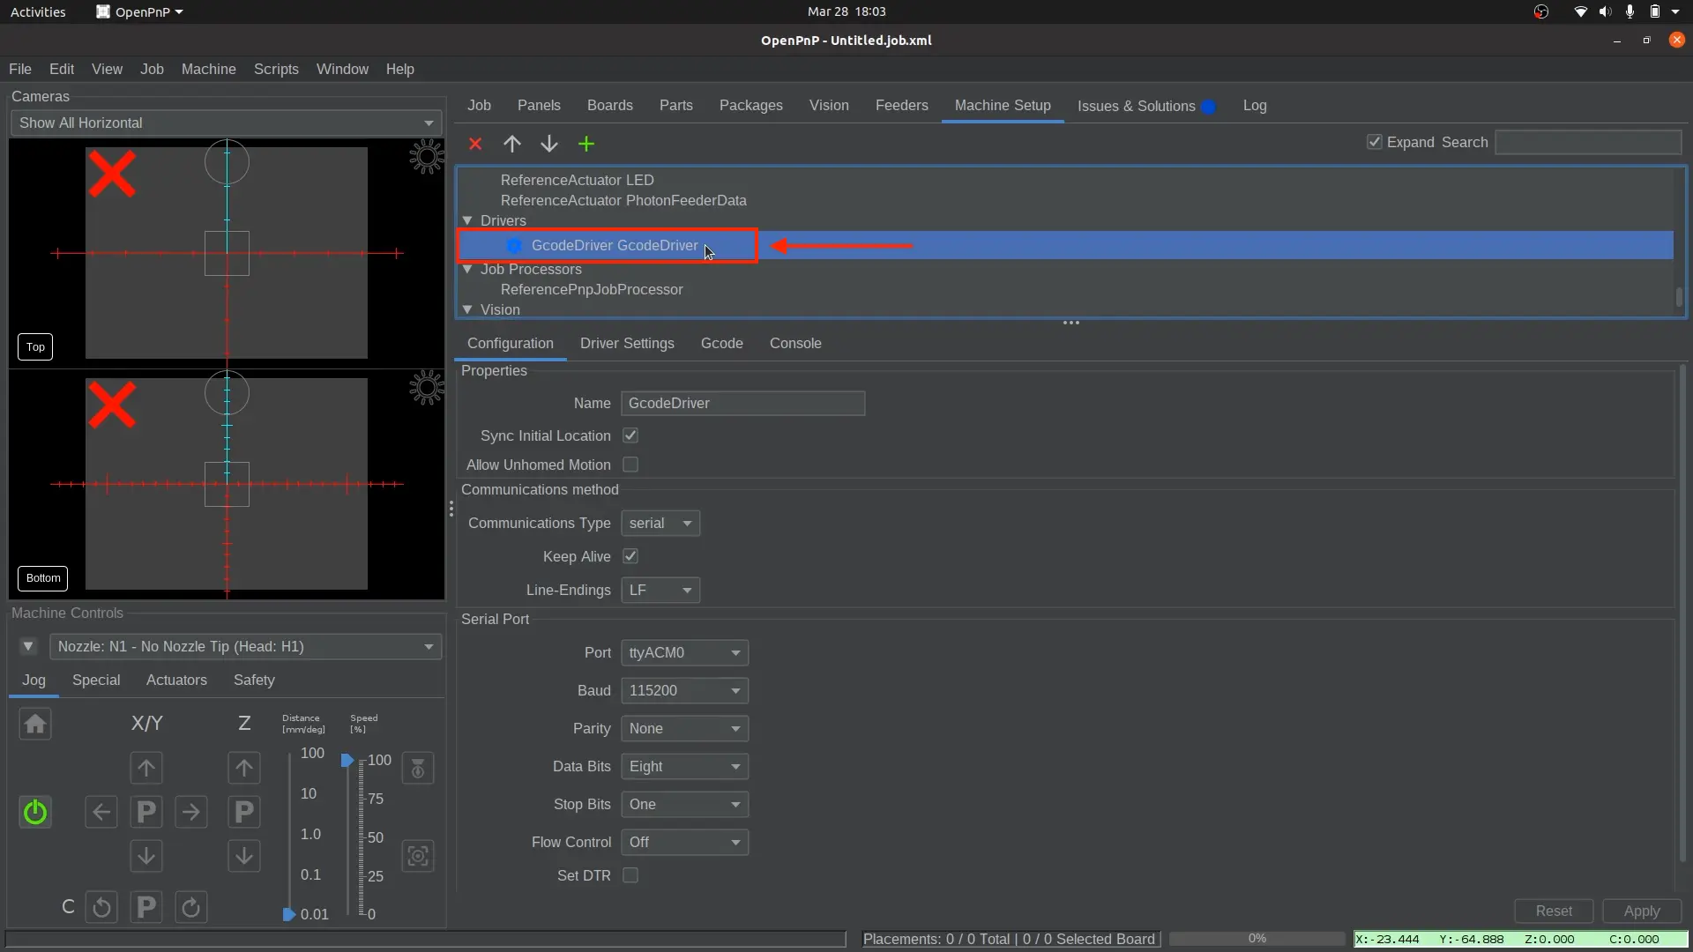Click the Apply button
This screenshot has width=1693, height=952.
[1641, 911]
